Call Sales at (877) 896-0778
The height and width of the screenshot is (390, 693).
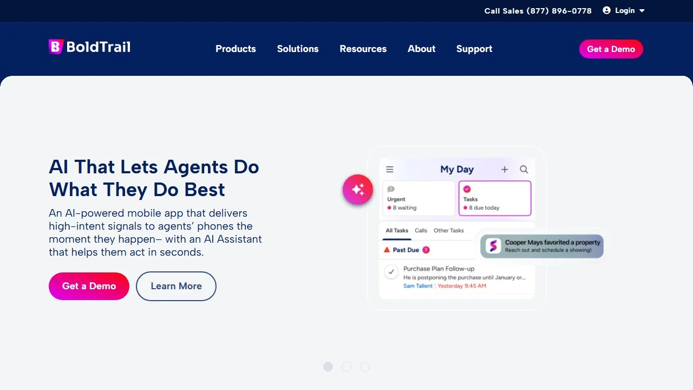538,11
